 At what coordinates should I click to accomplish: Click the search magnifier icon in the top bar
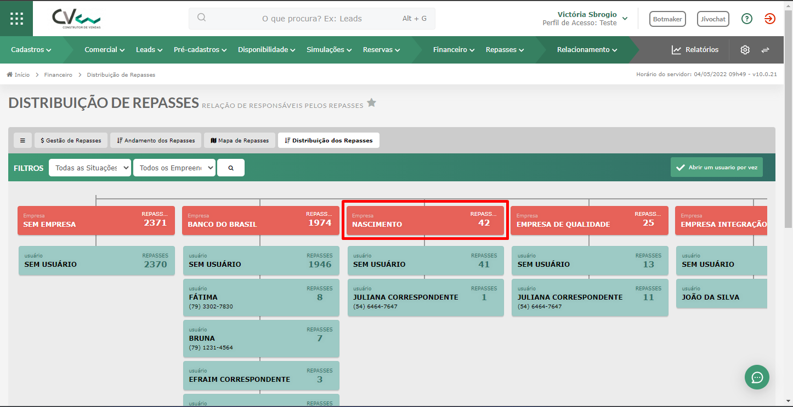click(201, 18)
